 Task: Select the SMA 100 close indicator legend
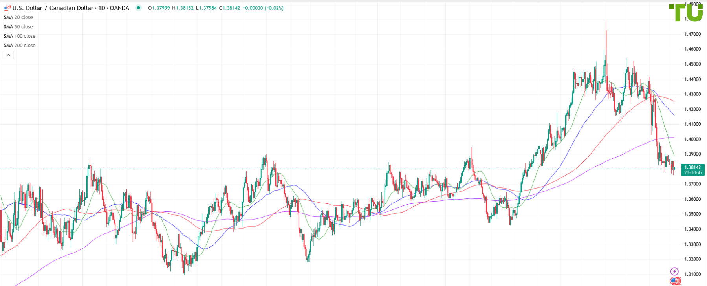(20, 36)
